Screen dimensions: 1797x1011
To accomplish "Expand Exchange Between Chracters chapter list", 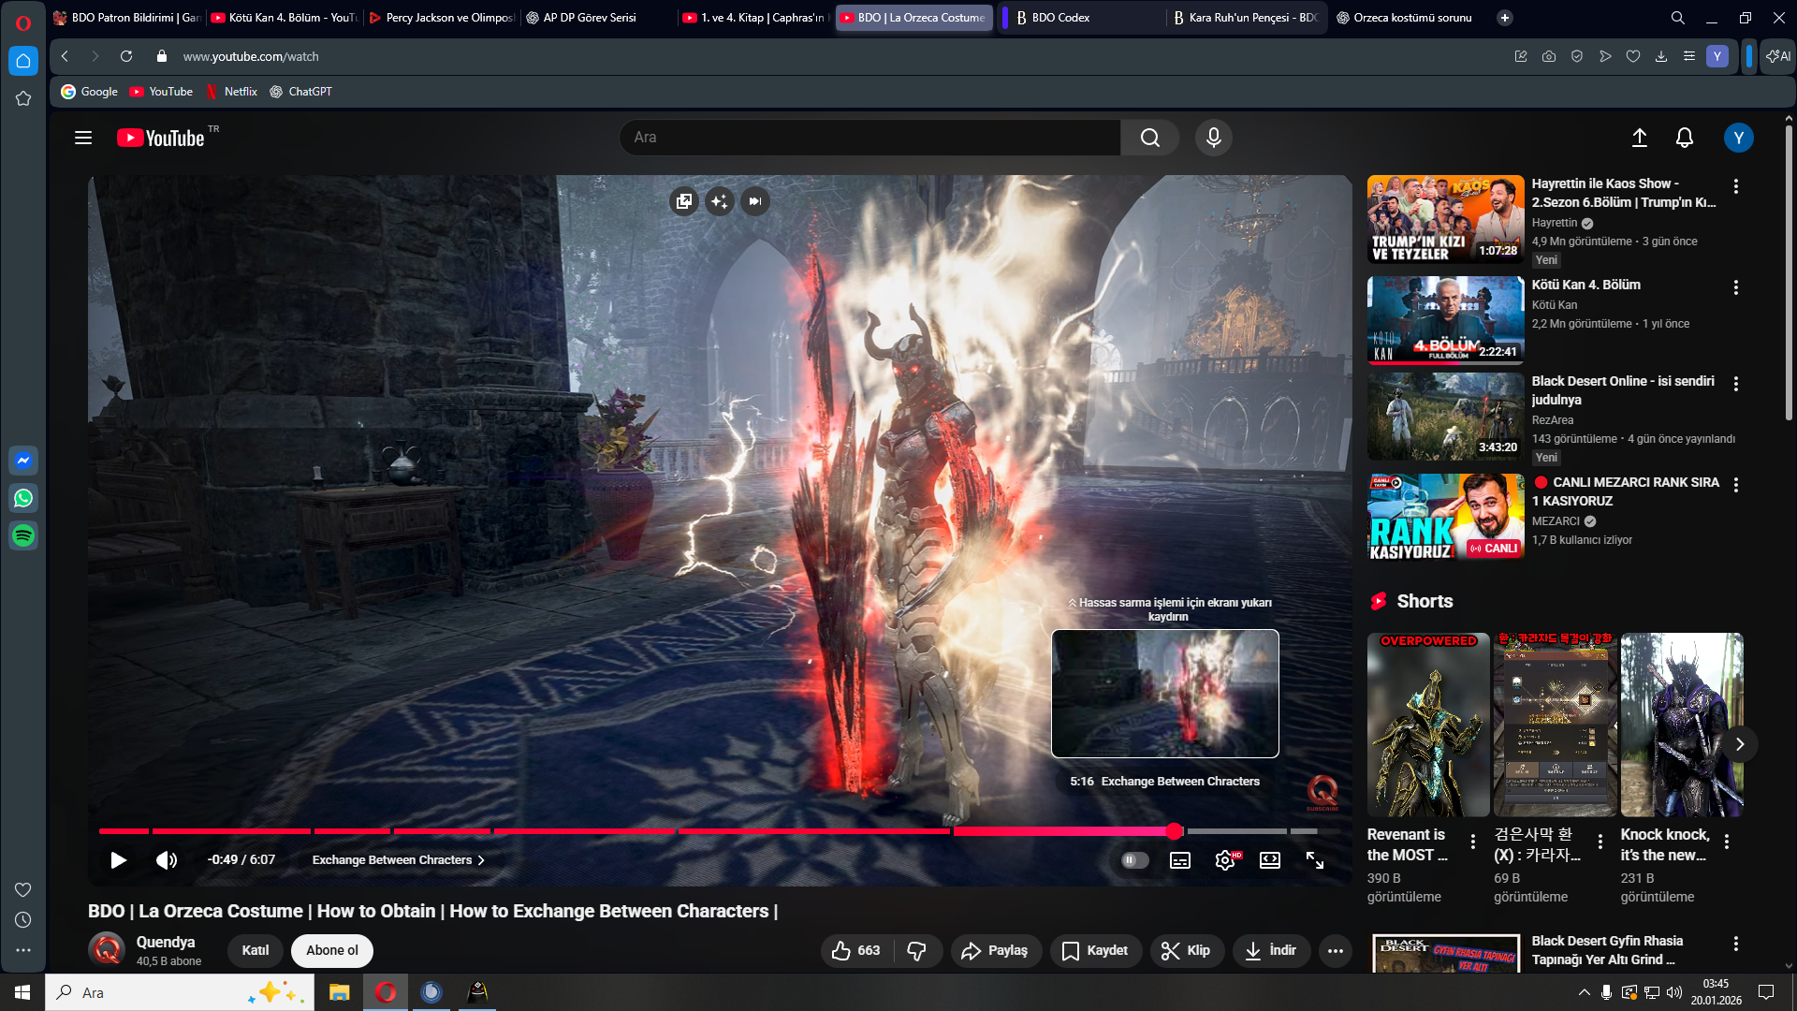I will pyautogui.click(x=399, y=860).
